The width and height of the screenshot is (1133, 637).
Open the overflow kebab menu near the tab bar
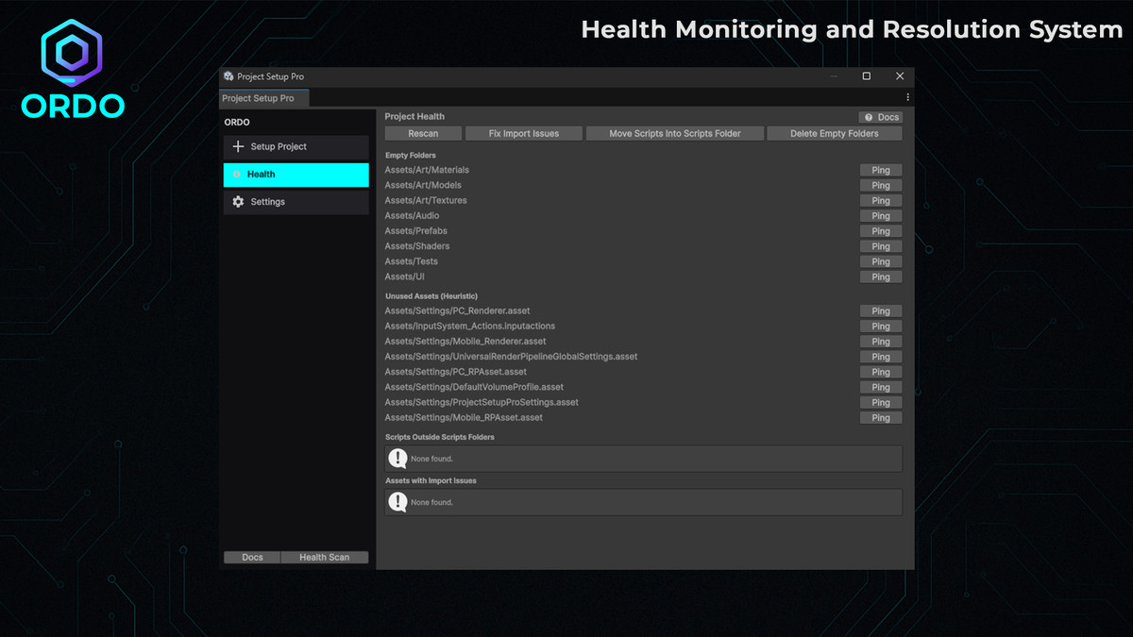pyautogui.click(x=907, y=97)
